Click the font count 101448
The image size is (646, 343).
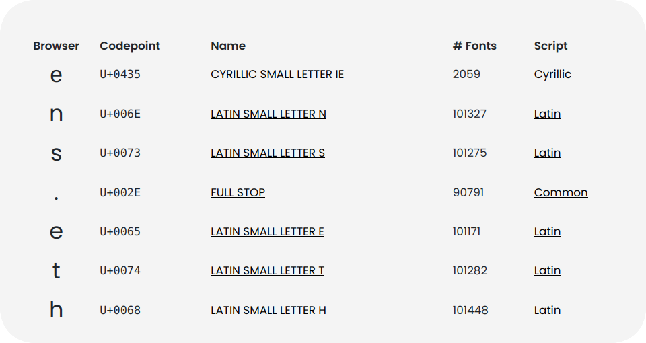coord(470,310)
